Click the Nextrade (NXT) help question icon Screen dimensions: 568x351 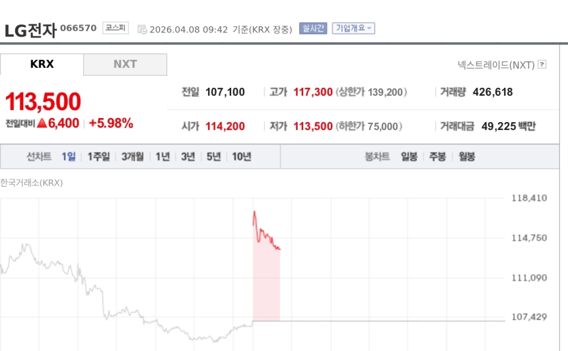542,65
